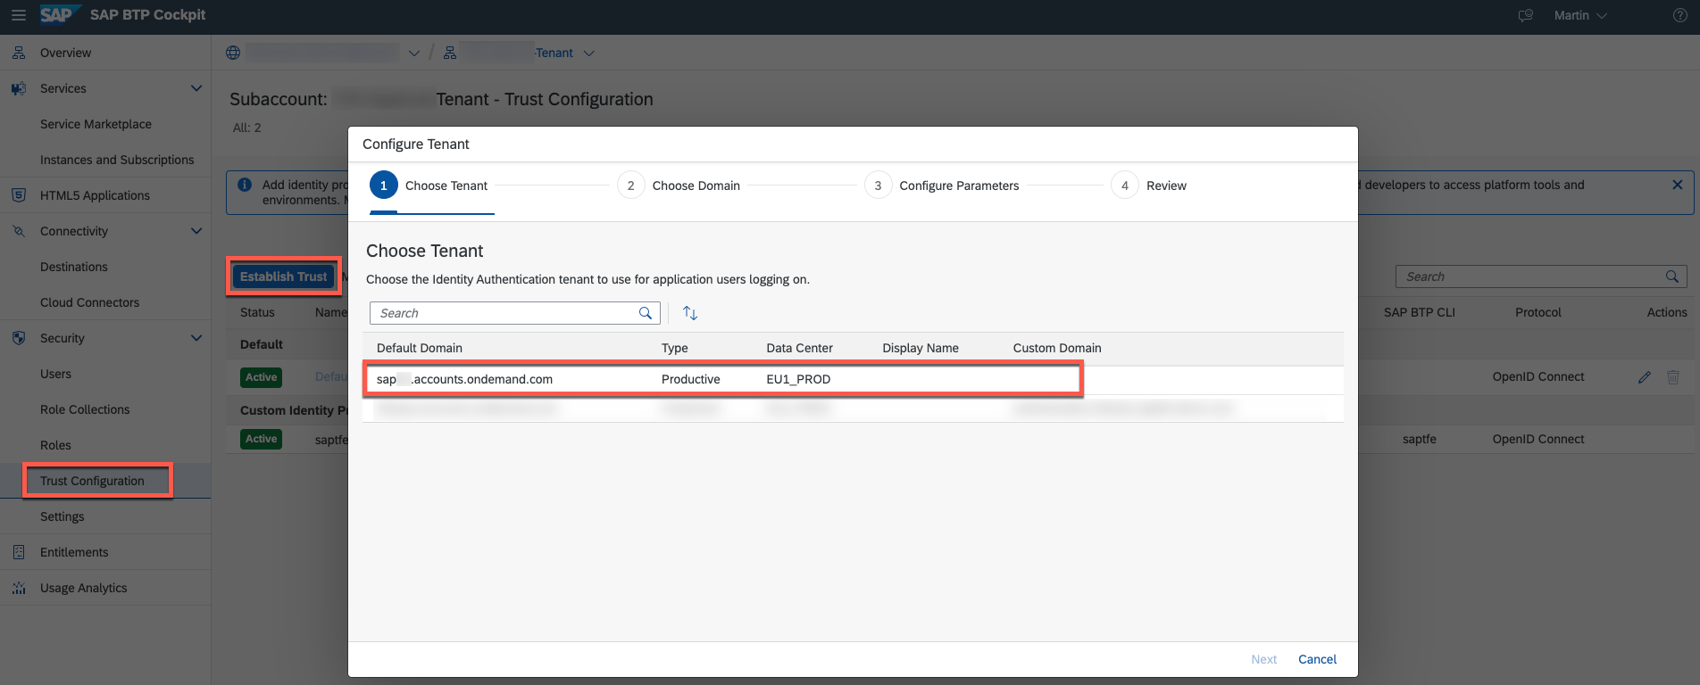The image size is (1700, 685).
Task: Open Role Collections
Action: (85, 409)
